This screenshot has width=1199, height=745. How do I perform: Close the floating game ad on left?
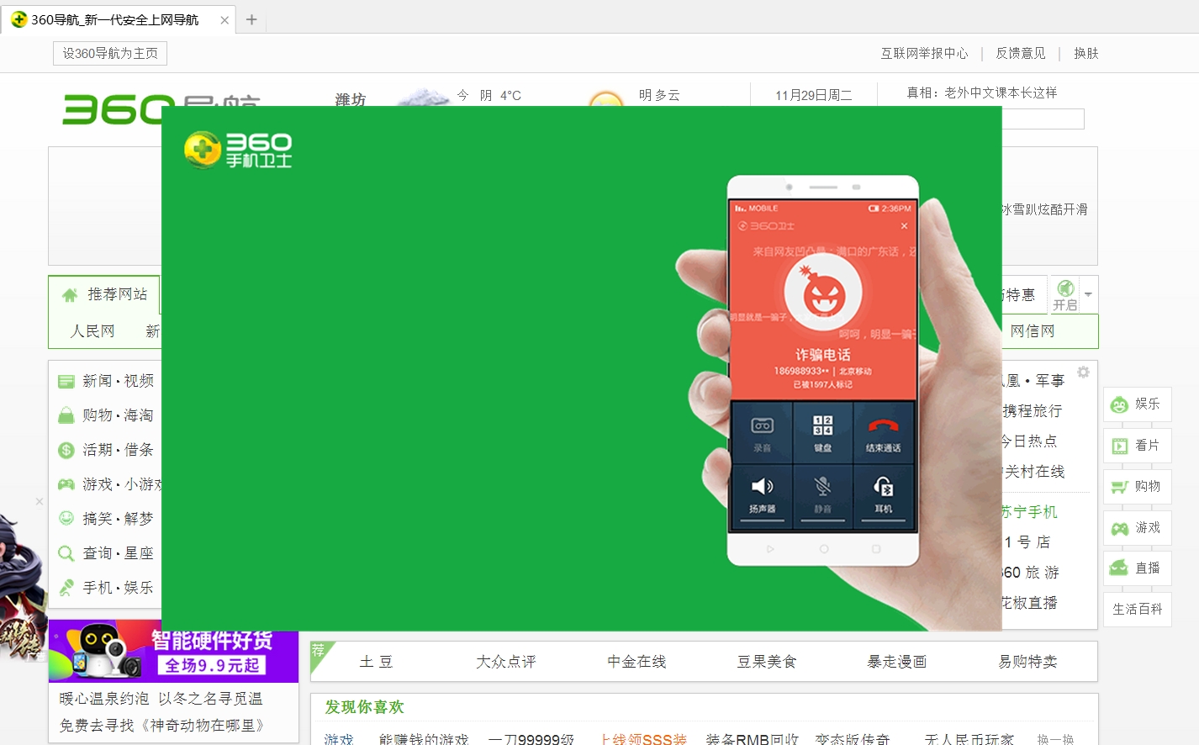point(40,501)
